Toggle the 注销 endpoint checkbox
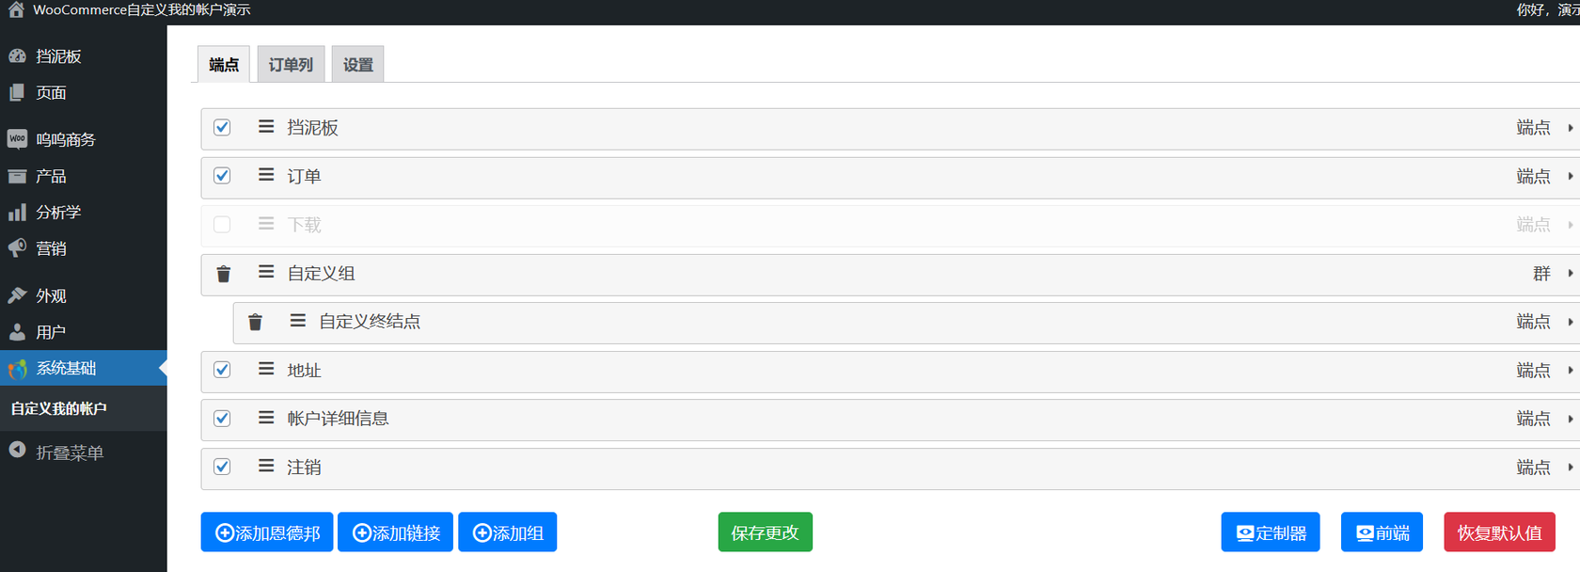The width and height of the screenshot is (1580, 572). point(222,467)
